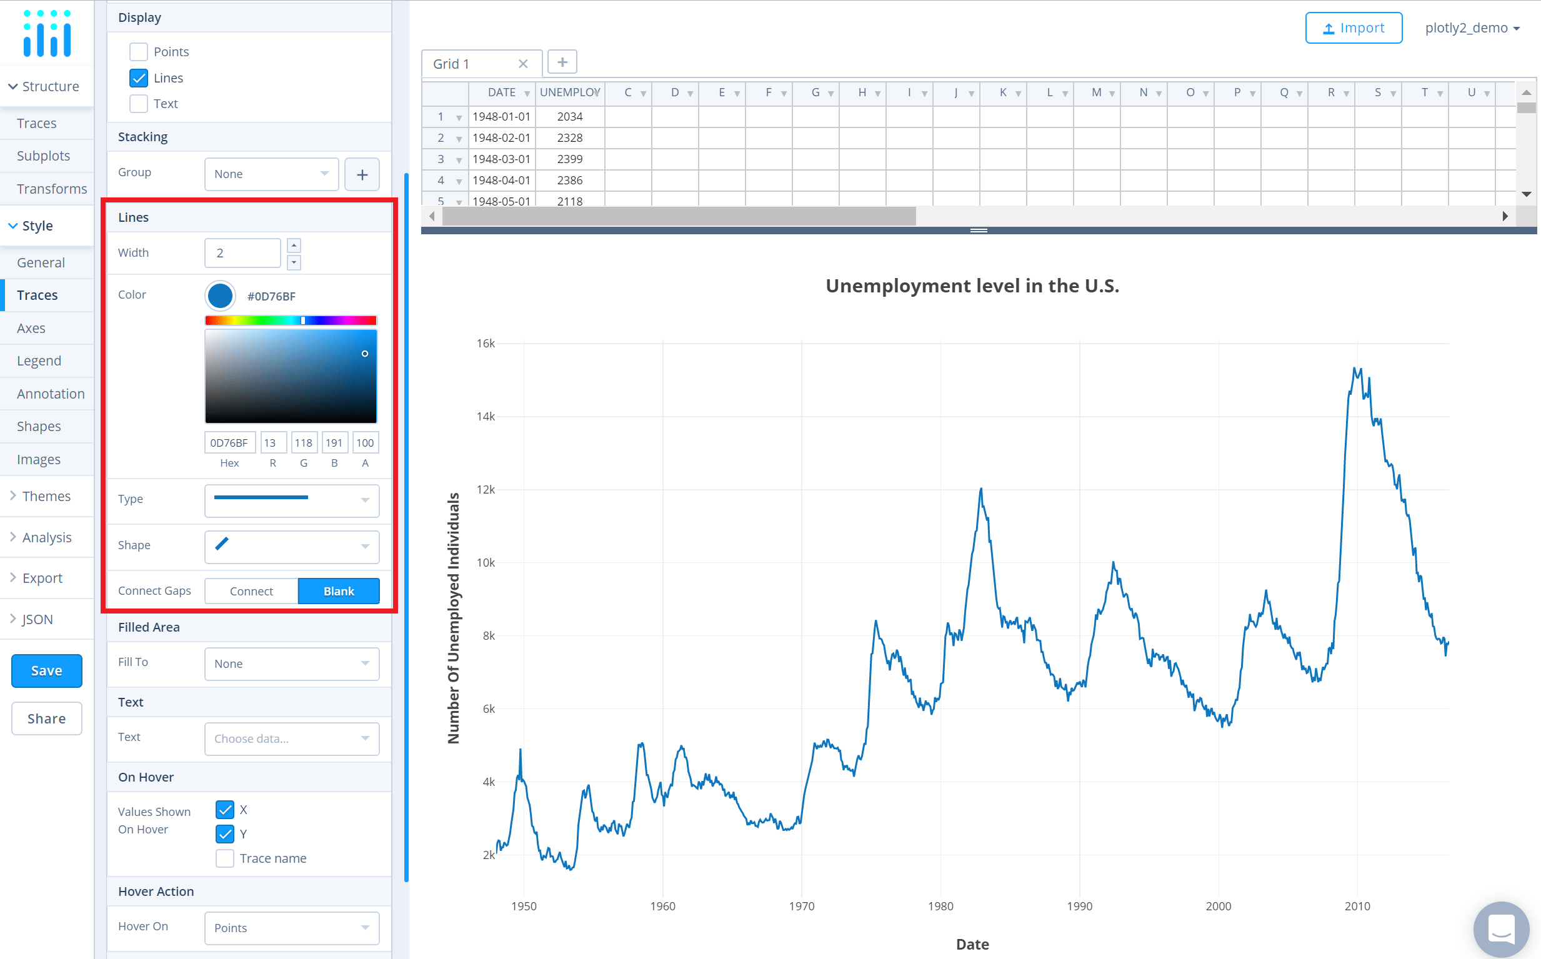Click the blue line color swatch

pos(220,296)
